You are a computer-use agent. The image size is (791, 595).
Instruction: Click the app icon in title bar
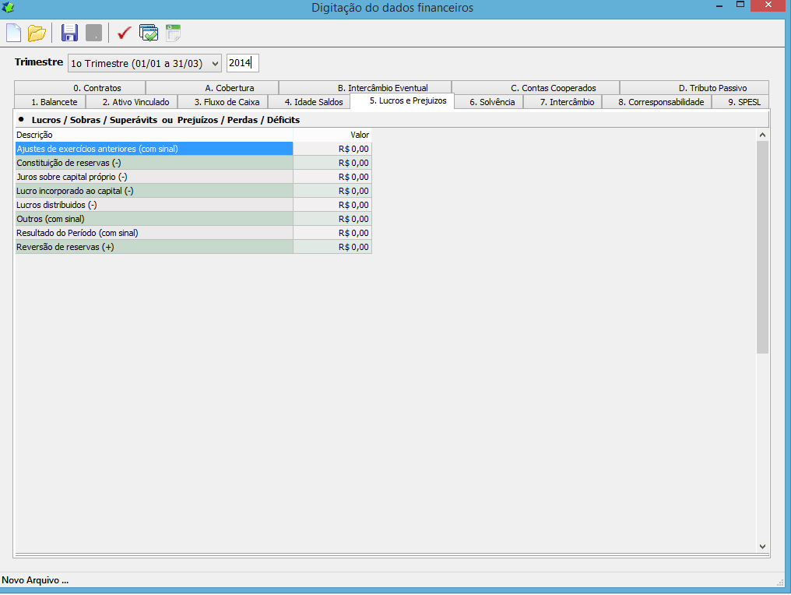pyautogui.click(x=9, y=8)
